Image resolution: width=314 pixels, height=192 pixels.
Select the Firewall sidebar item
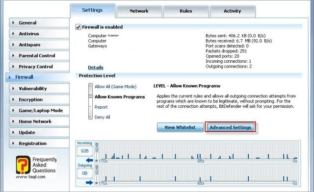coord(37,77)
